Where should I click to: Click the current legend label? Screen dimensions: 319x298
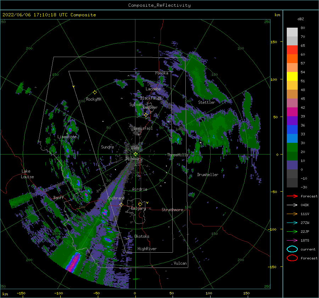308,249
